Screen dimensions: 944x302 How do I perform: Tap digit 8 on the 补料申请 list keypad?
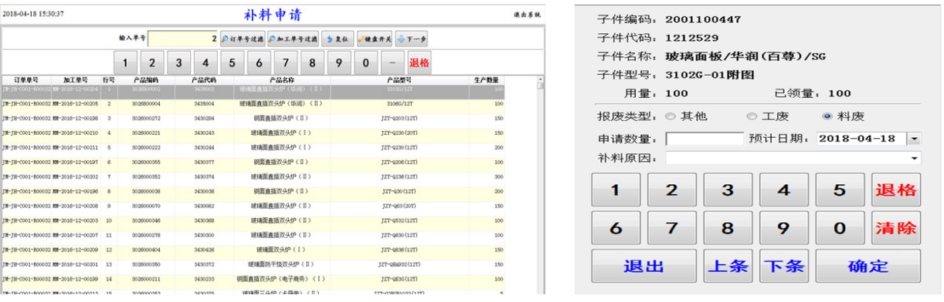[312, 62]
